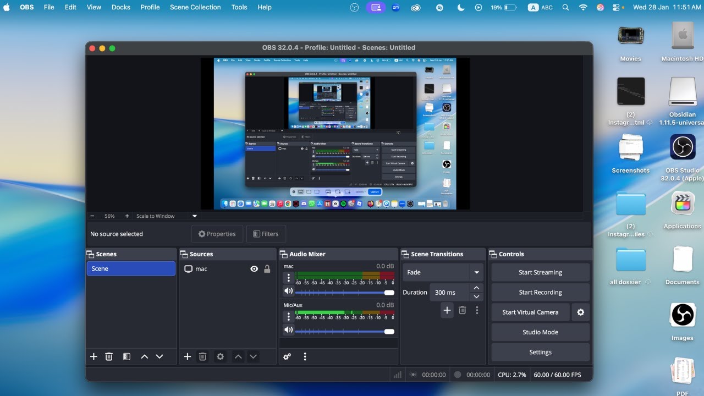The height and width of the screenshot is (396, 704).
Task: Adjust the Mic/Aux volume slider
Action: [x=345, y=332]
